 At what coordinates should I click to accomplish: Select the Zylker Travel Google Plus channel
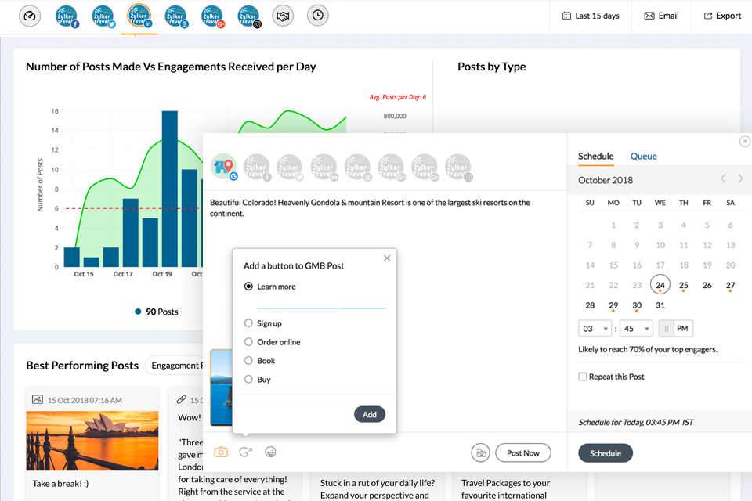click(212, 16)
